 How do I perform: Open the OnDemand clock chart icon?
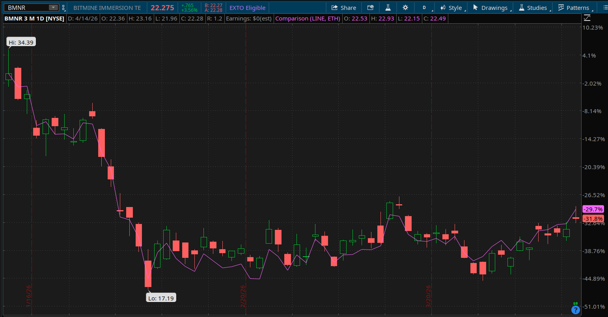[370, 8]
